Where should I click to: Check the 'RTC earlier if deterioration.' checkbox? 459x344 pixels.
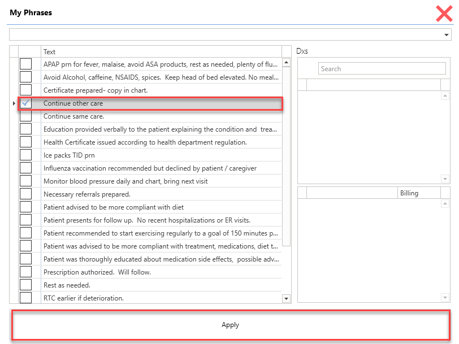[x=26, y=298]
